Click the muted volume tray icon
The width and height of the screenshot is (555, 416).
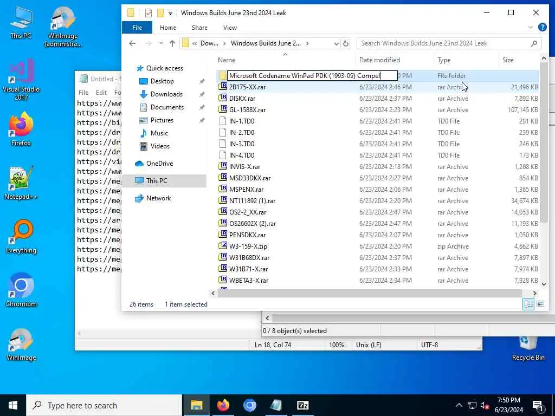(x=485, y=405)
